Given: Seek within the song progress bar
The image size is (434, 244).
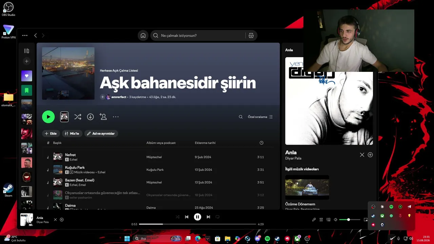Looking at the screenshot, I should click(197, 224).
